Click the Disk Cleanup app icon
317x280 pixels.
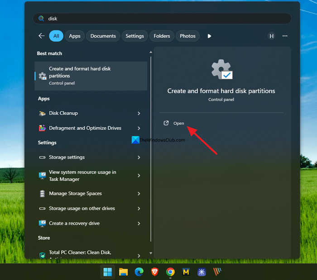pyautogui.click(x=42, y=113)
